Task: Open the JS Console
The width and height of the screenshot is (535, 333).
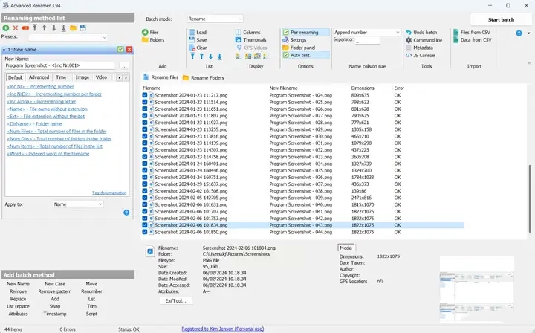Action: coord(421,55)
